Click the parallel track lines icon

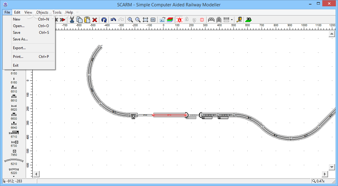pyautogui.click(x=226, y=20)
